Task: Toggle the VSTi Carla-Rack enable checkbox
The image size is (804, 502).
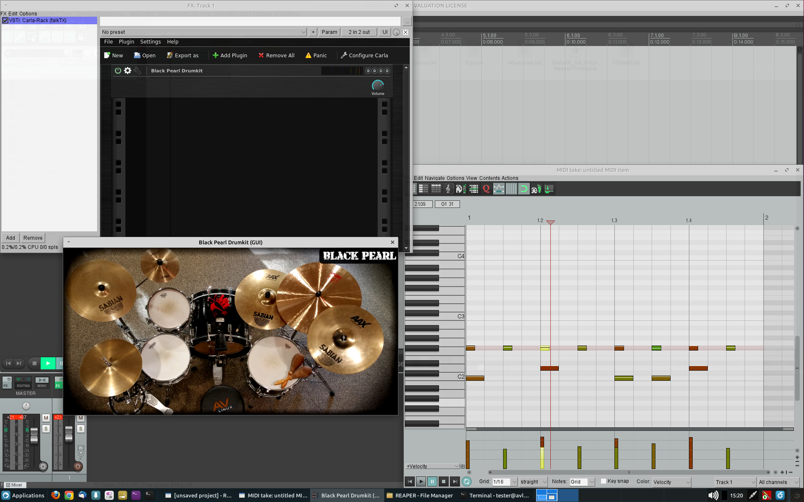Action: tap(5, 20)
